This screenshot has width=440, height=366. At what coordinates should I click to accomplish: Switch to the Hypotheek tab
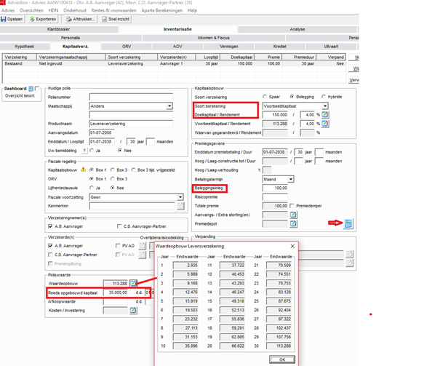pyautogui.click(x=24, y=46)
